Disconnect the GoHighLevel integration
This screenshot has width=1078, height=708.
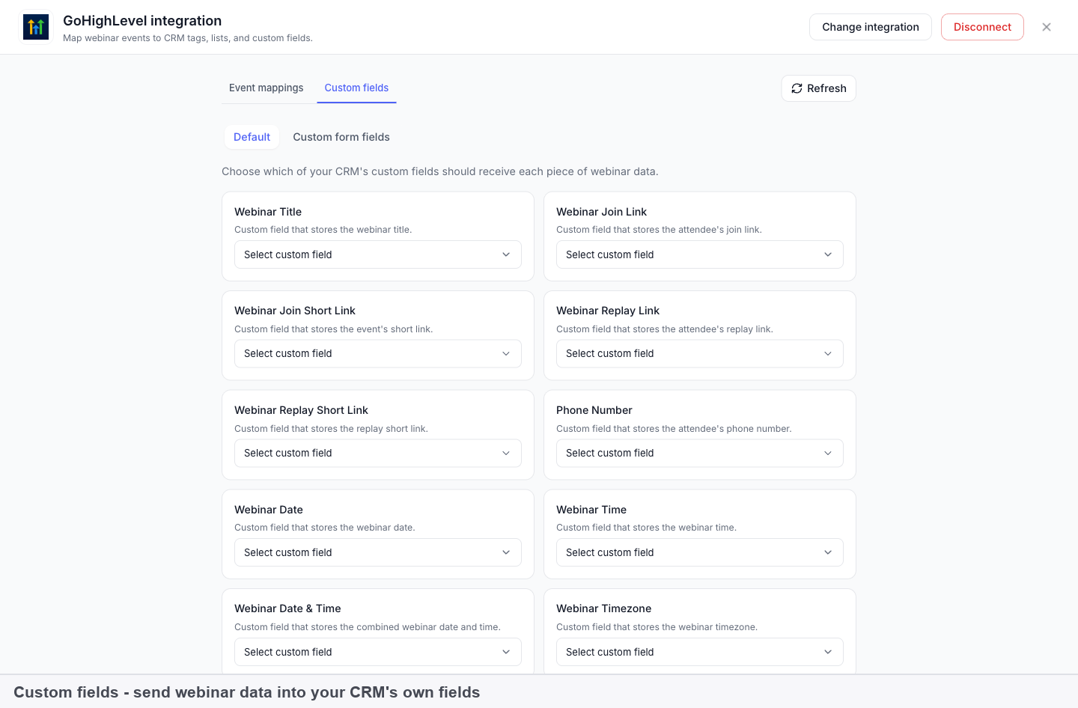pos(982,27)
